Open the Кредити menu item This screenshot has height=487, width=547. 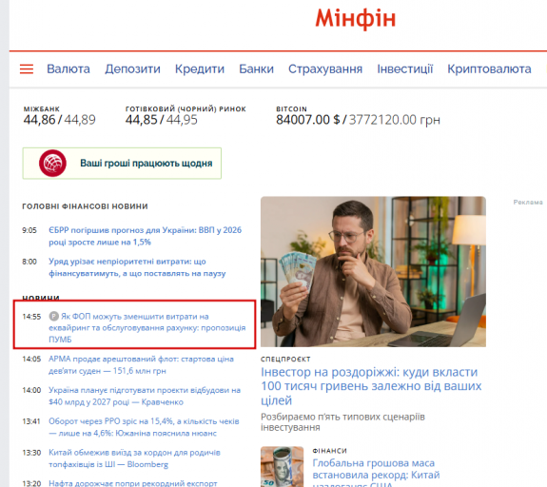pos(200,69)
